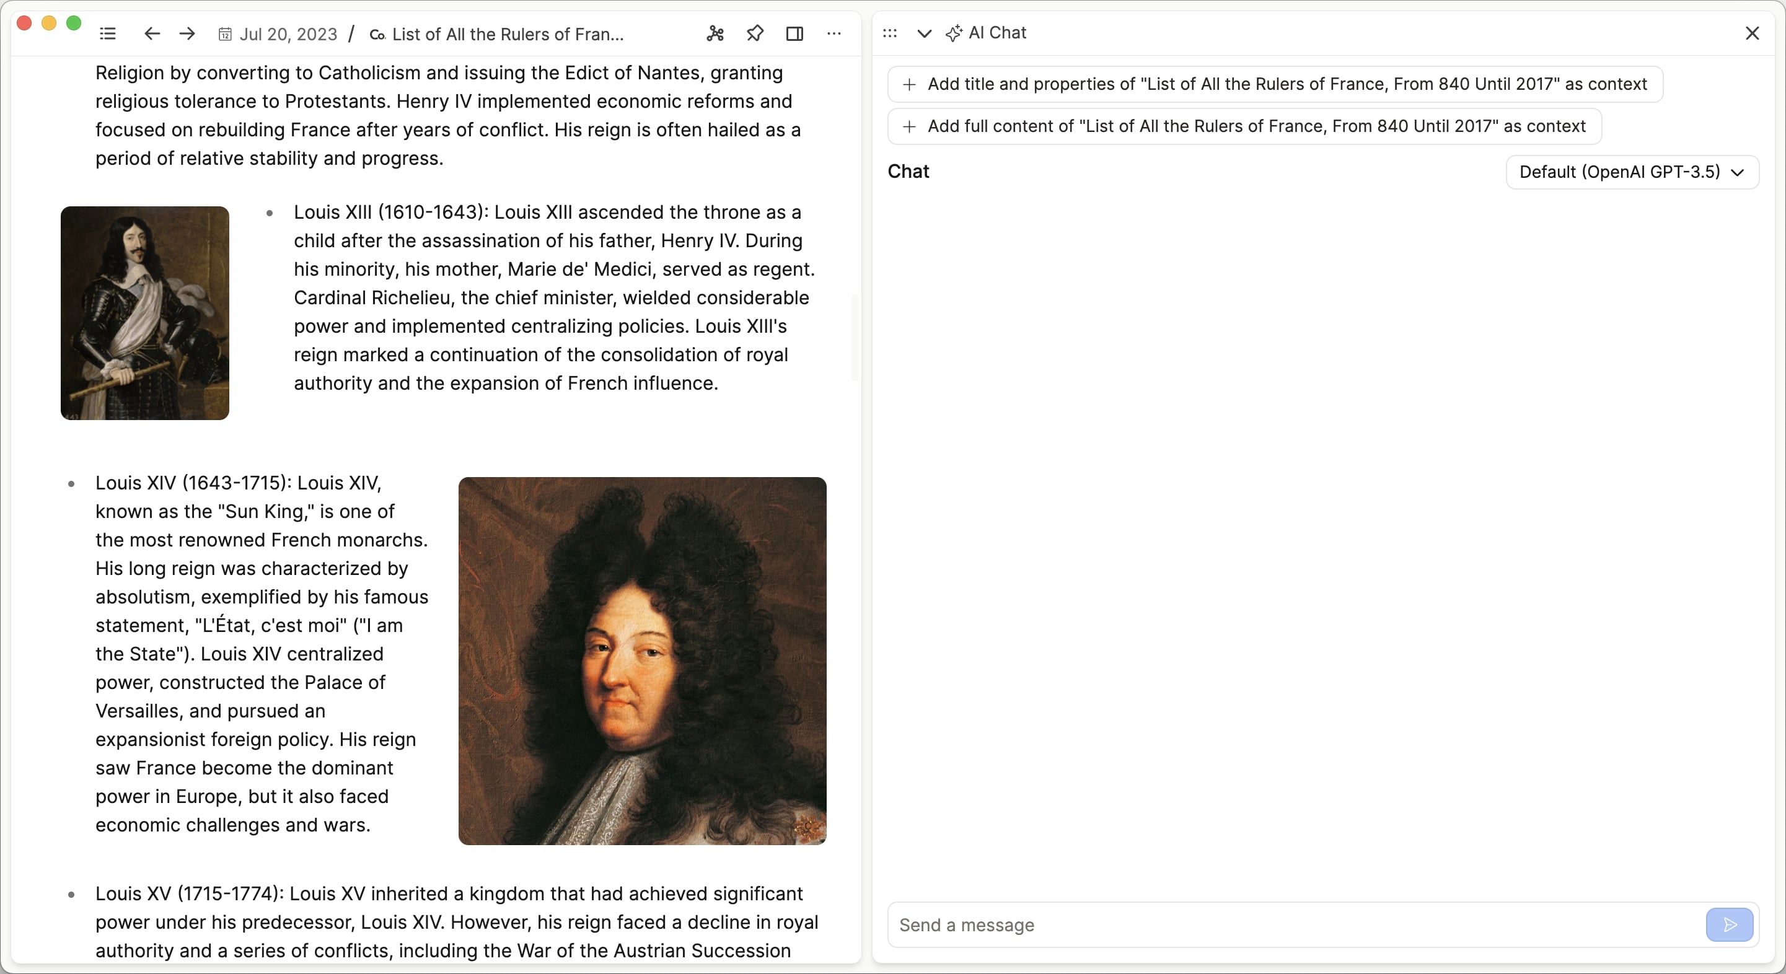Navigate back using the left arrow
1786x974 pixels.
coord(151,33)
